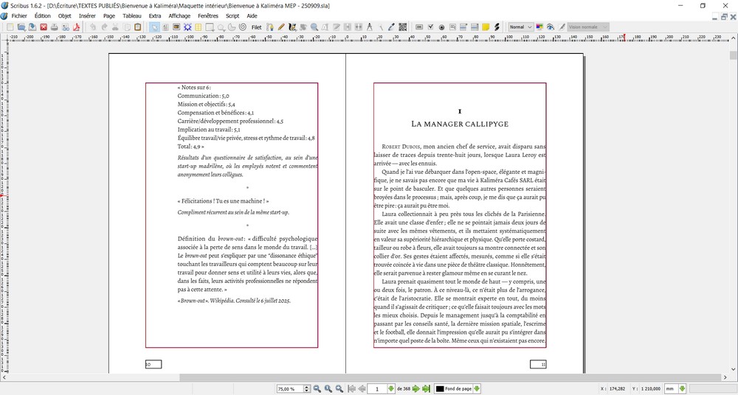Export as PDF with PDF icon

76,27
